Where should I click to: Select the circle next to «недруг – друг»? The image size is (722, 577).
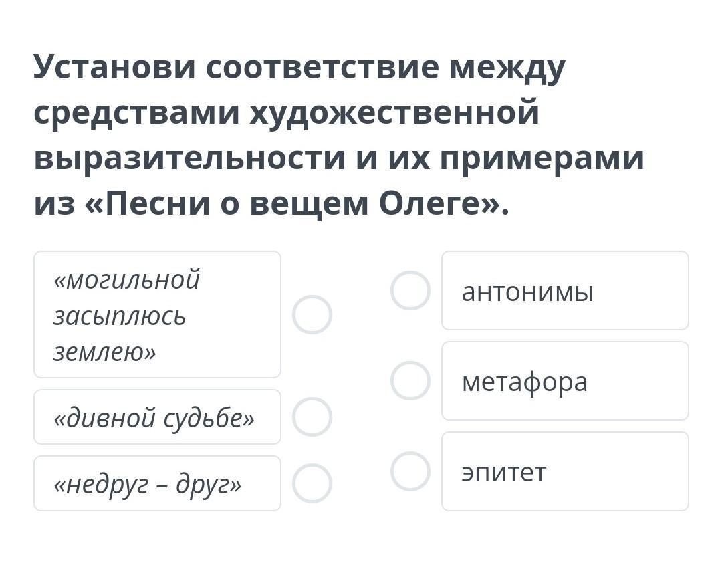(312, 483)
